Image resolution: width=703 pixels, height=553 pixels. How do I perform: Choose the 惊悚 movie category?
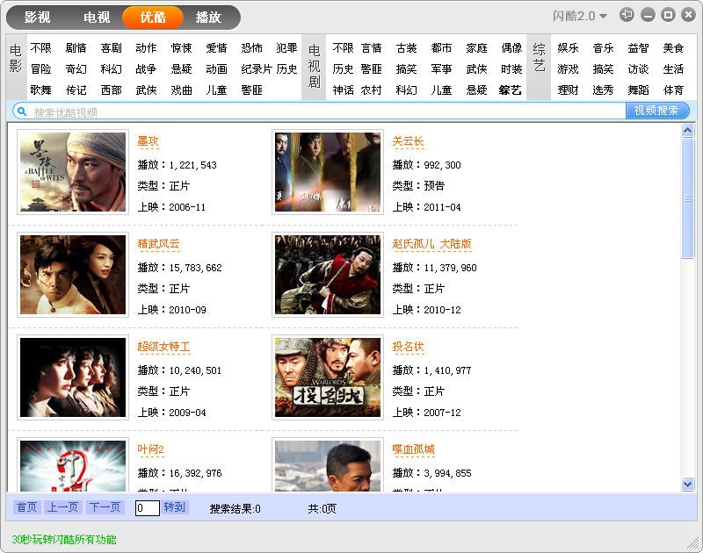click(x=181, y=48)
